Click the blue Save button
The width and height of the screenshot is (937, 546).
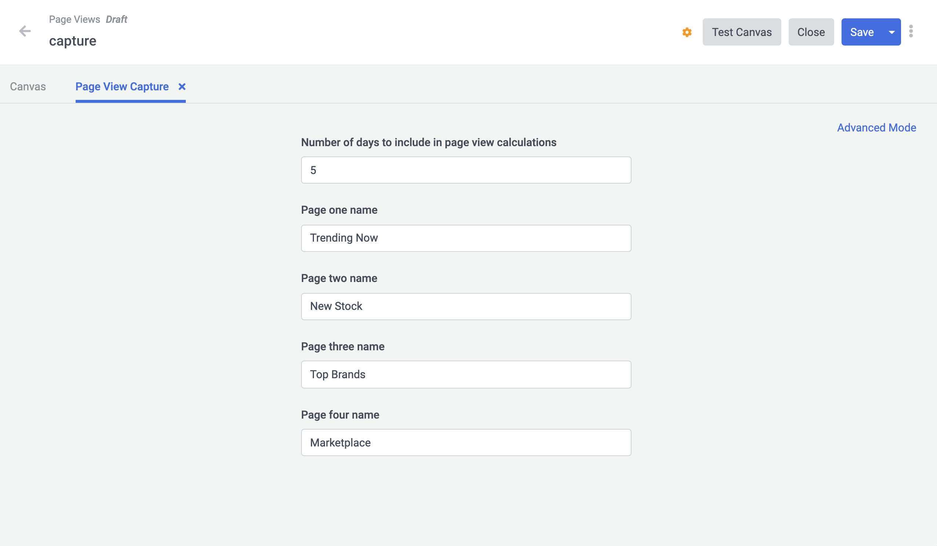click(x=861, y=32)
